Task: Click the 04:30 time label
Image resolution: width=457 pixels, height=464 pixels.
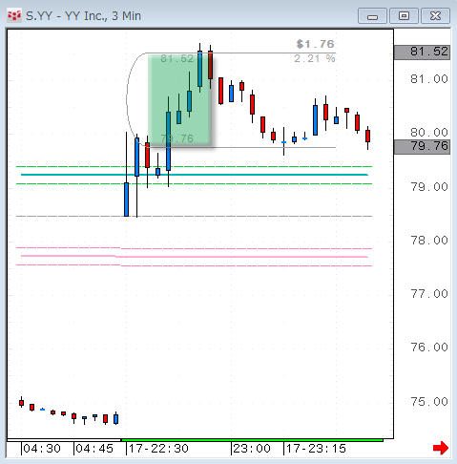Action: click(42, 449)
